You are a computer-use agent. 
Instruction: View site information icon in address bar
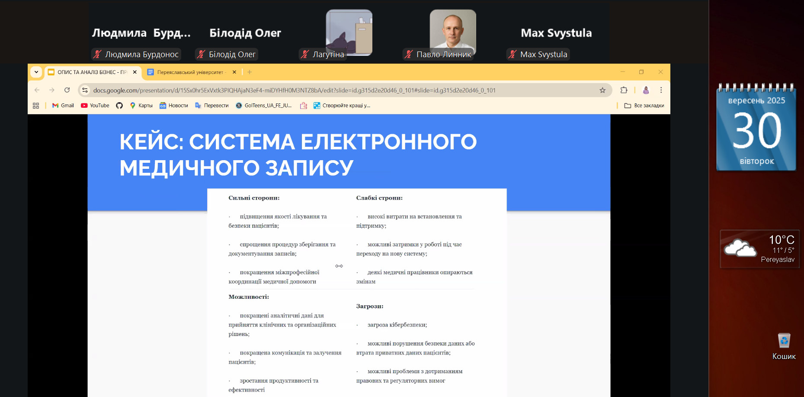tap(85, 90)
